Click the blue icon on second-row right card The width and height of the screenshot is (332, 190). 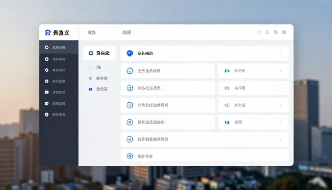[x=227, y=71]
